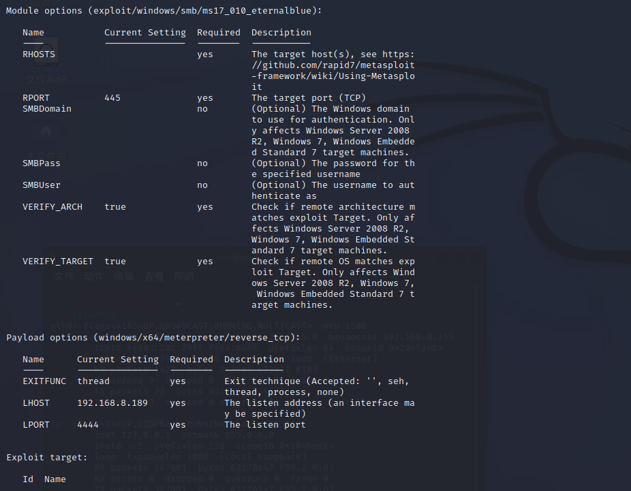Click 'no' in the SMBPass row

pyautogui.click(x=202, y=163)
